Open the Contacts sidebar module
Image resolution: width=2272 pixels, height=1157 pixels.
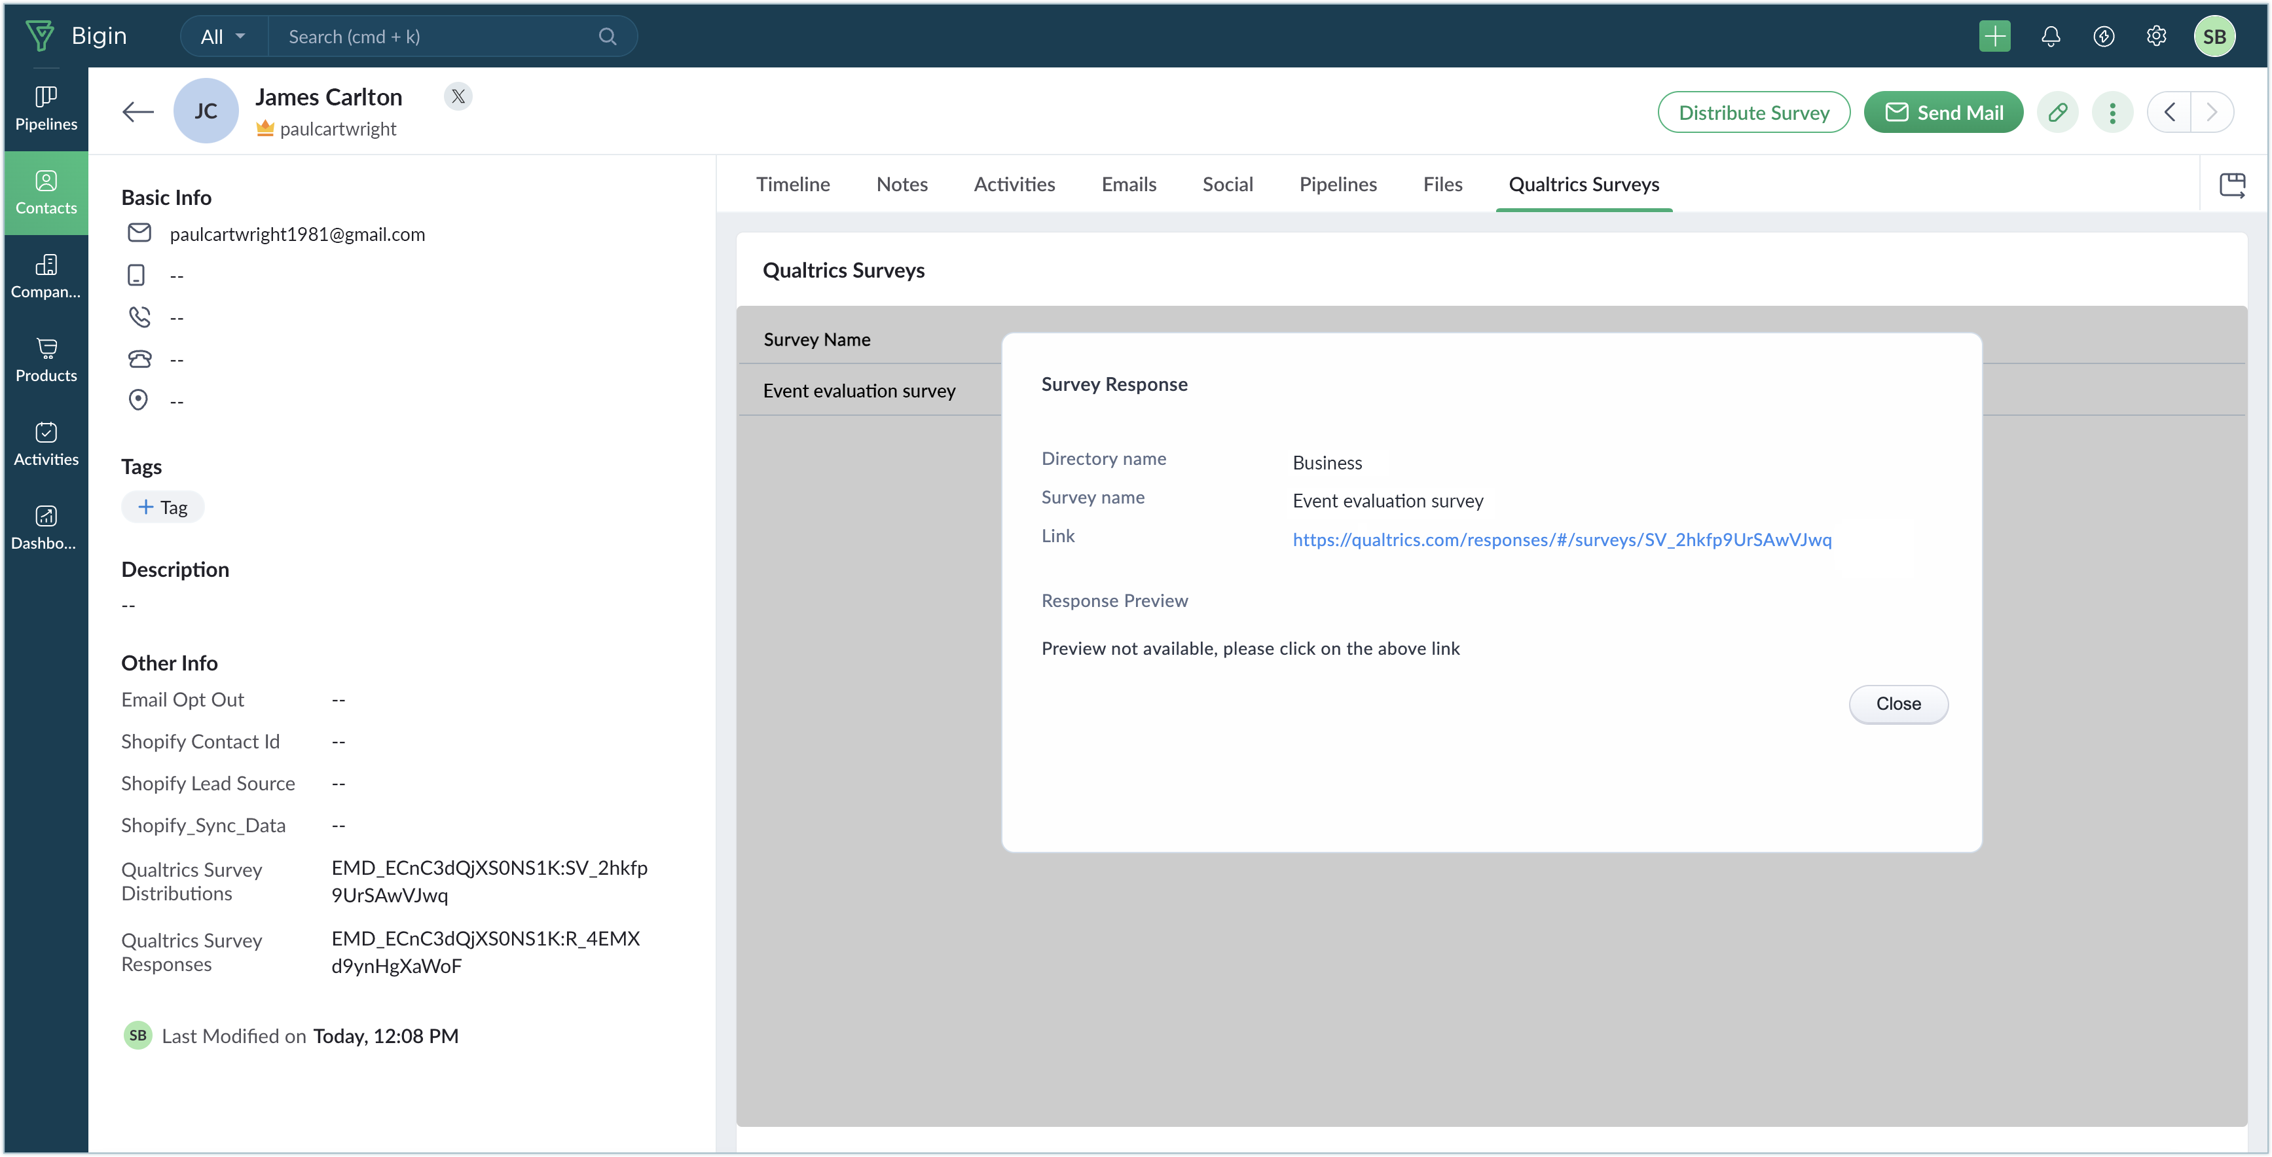tap(46, 193)
